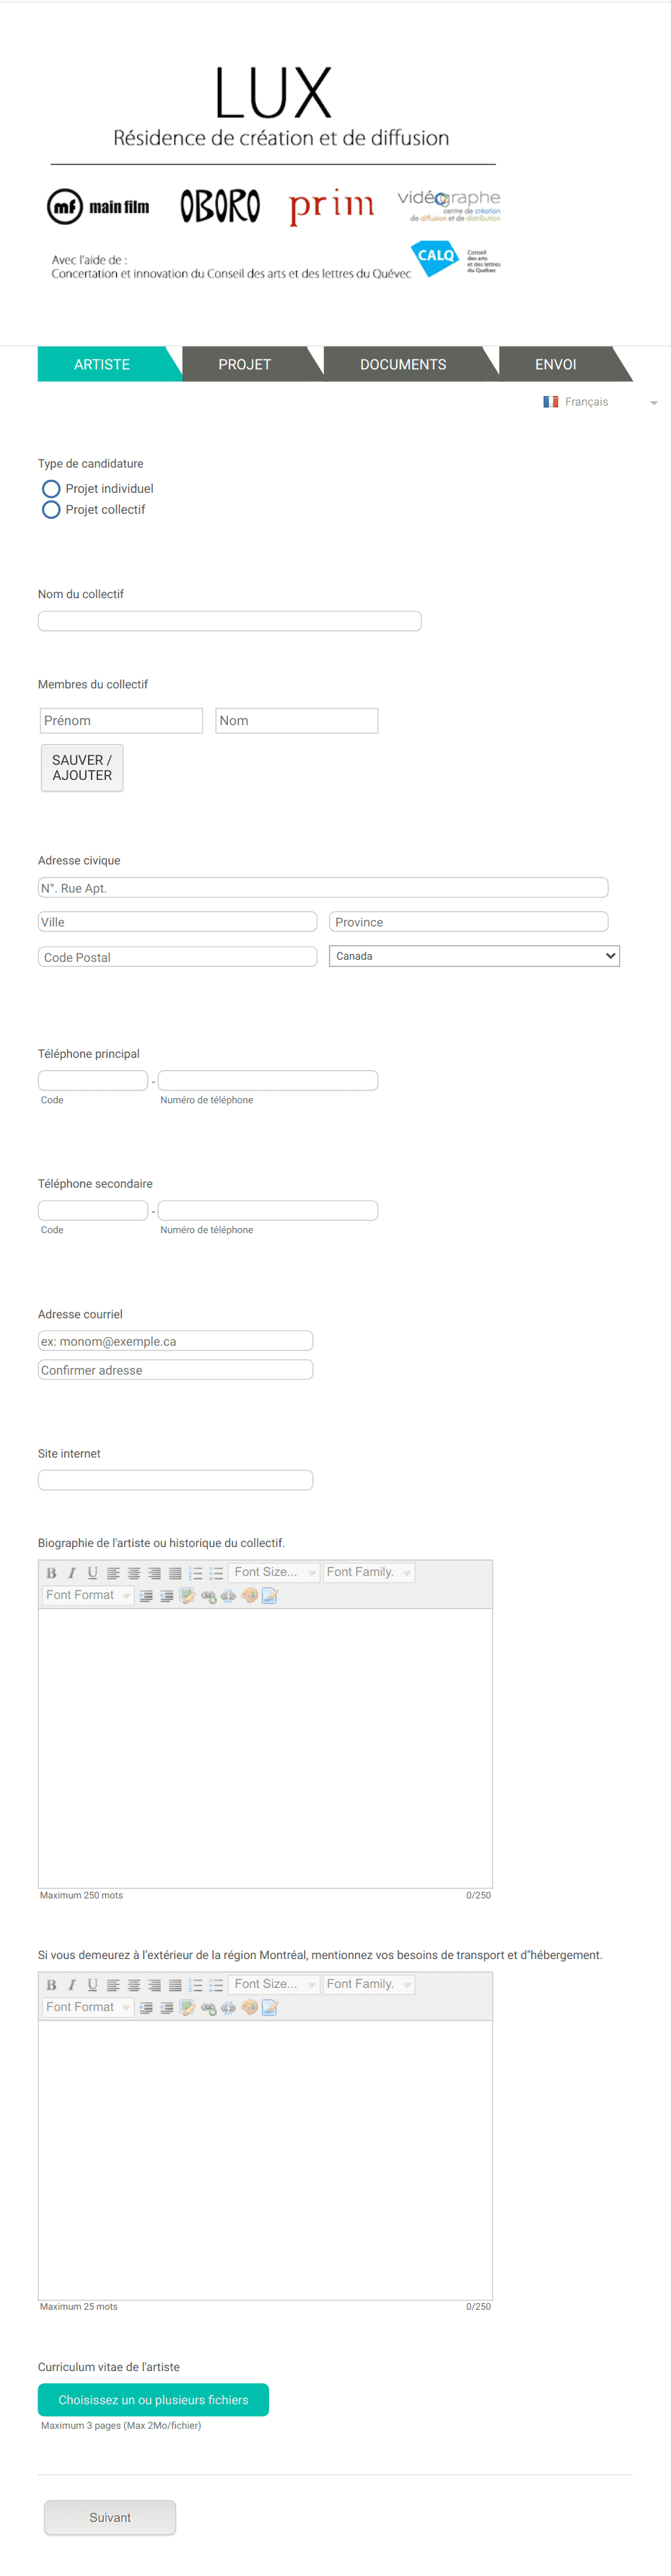The width and height of the screenshot is (671, 2576).
Task: Open Font Format dropdown in biography editor
Action: 88,1595
